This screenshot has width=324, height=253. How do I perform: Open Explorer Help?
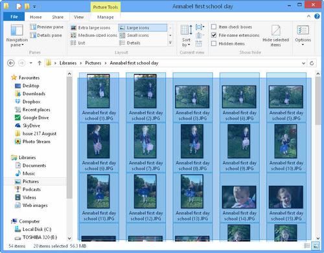pos(317,16)
